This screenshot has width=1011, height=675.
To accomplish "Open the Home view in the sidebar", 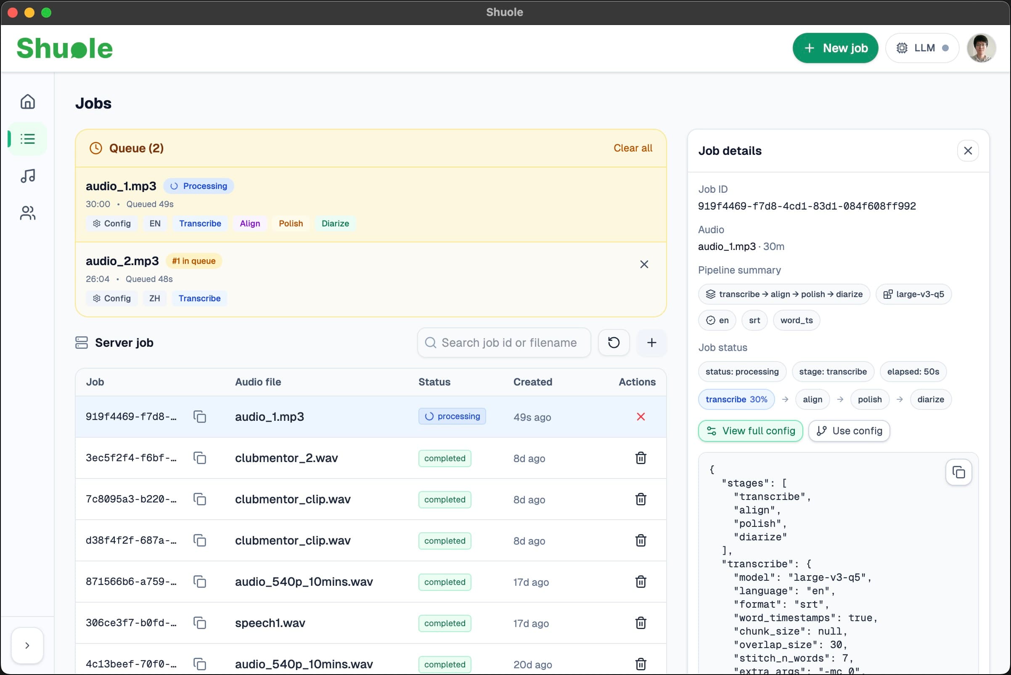I will pos(27,101).
